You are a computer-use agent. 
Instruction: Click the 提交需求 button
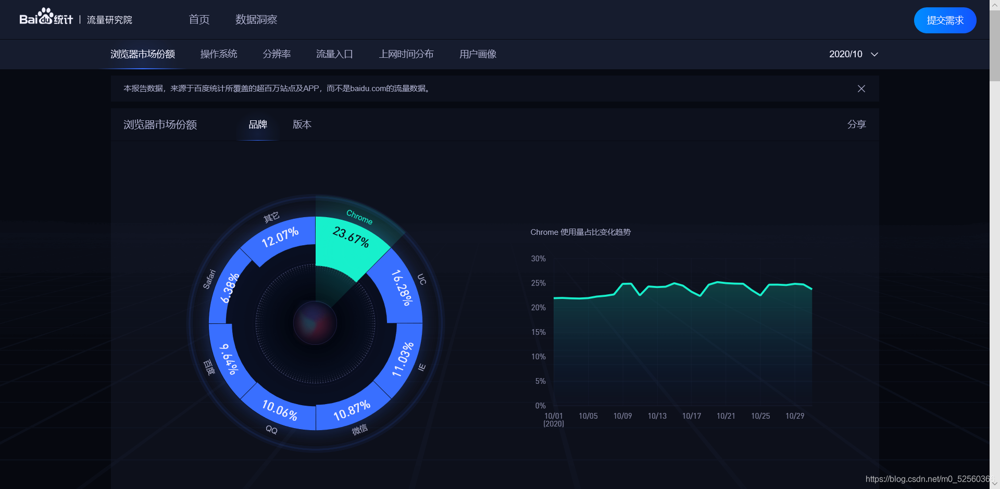pos(945,20)
